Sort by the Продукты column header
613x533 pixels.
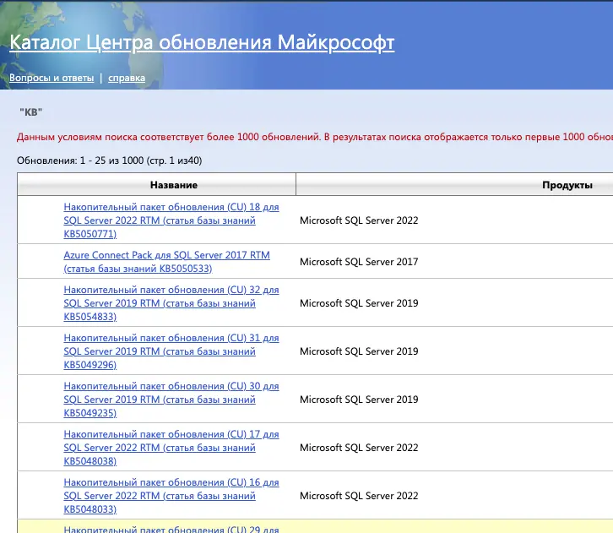[x=567, y=185]
